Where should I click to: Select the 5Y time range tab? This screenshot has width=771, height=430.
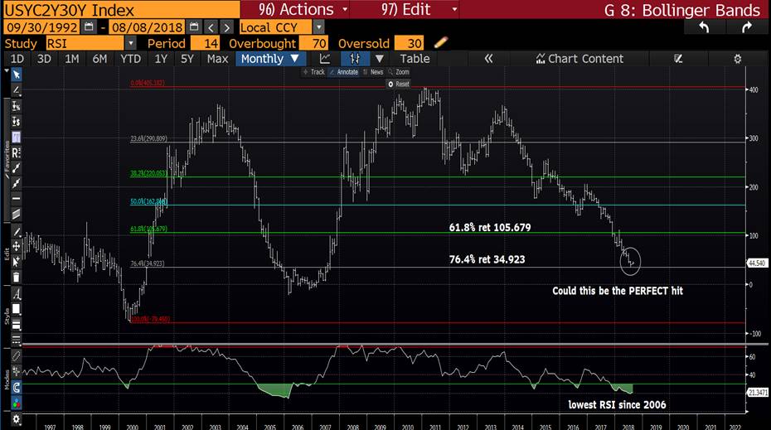pyautogui.click(x=187, y=59)
